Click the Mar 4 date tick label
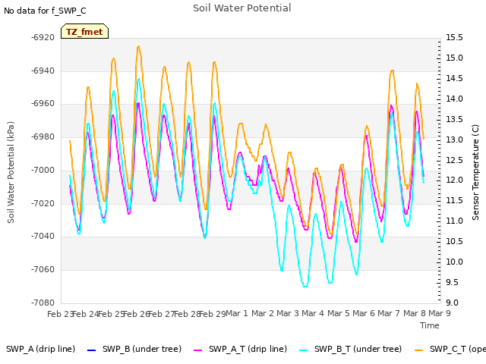 [x=313, y=313]
